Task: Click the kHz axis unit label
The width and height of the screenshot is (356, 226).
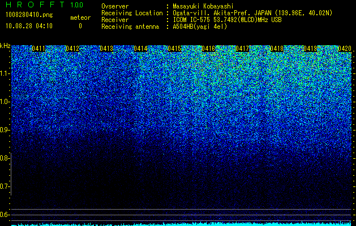Action: (5, 46)
